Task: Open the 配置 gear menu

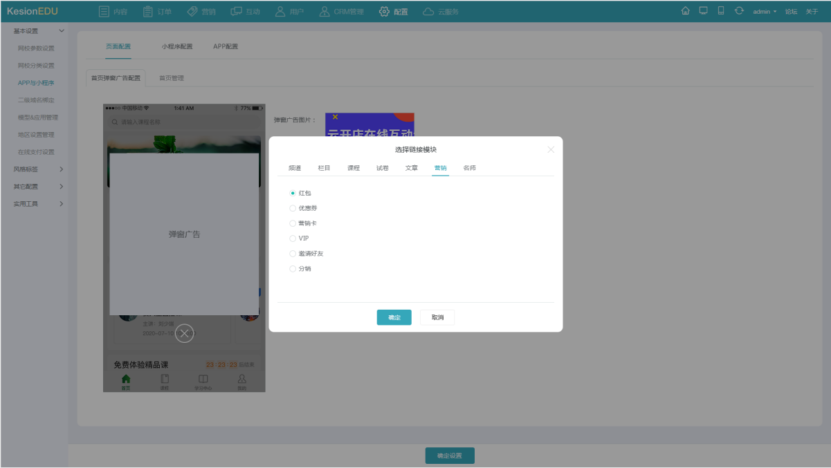Action: point(394,12)
